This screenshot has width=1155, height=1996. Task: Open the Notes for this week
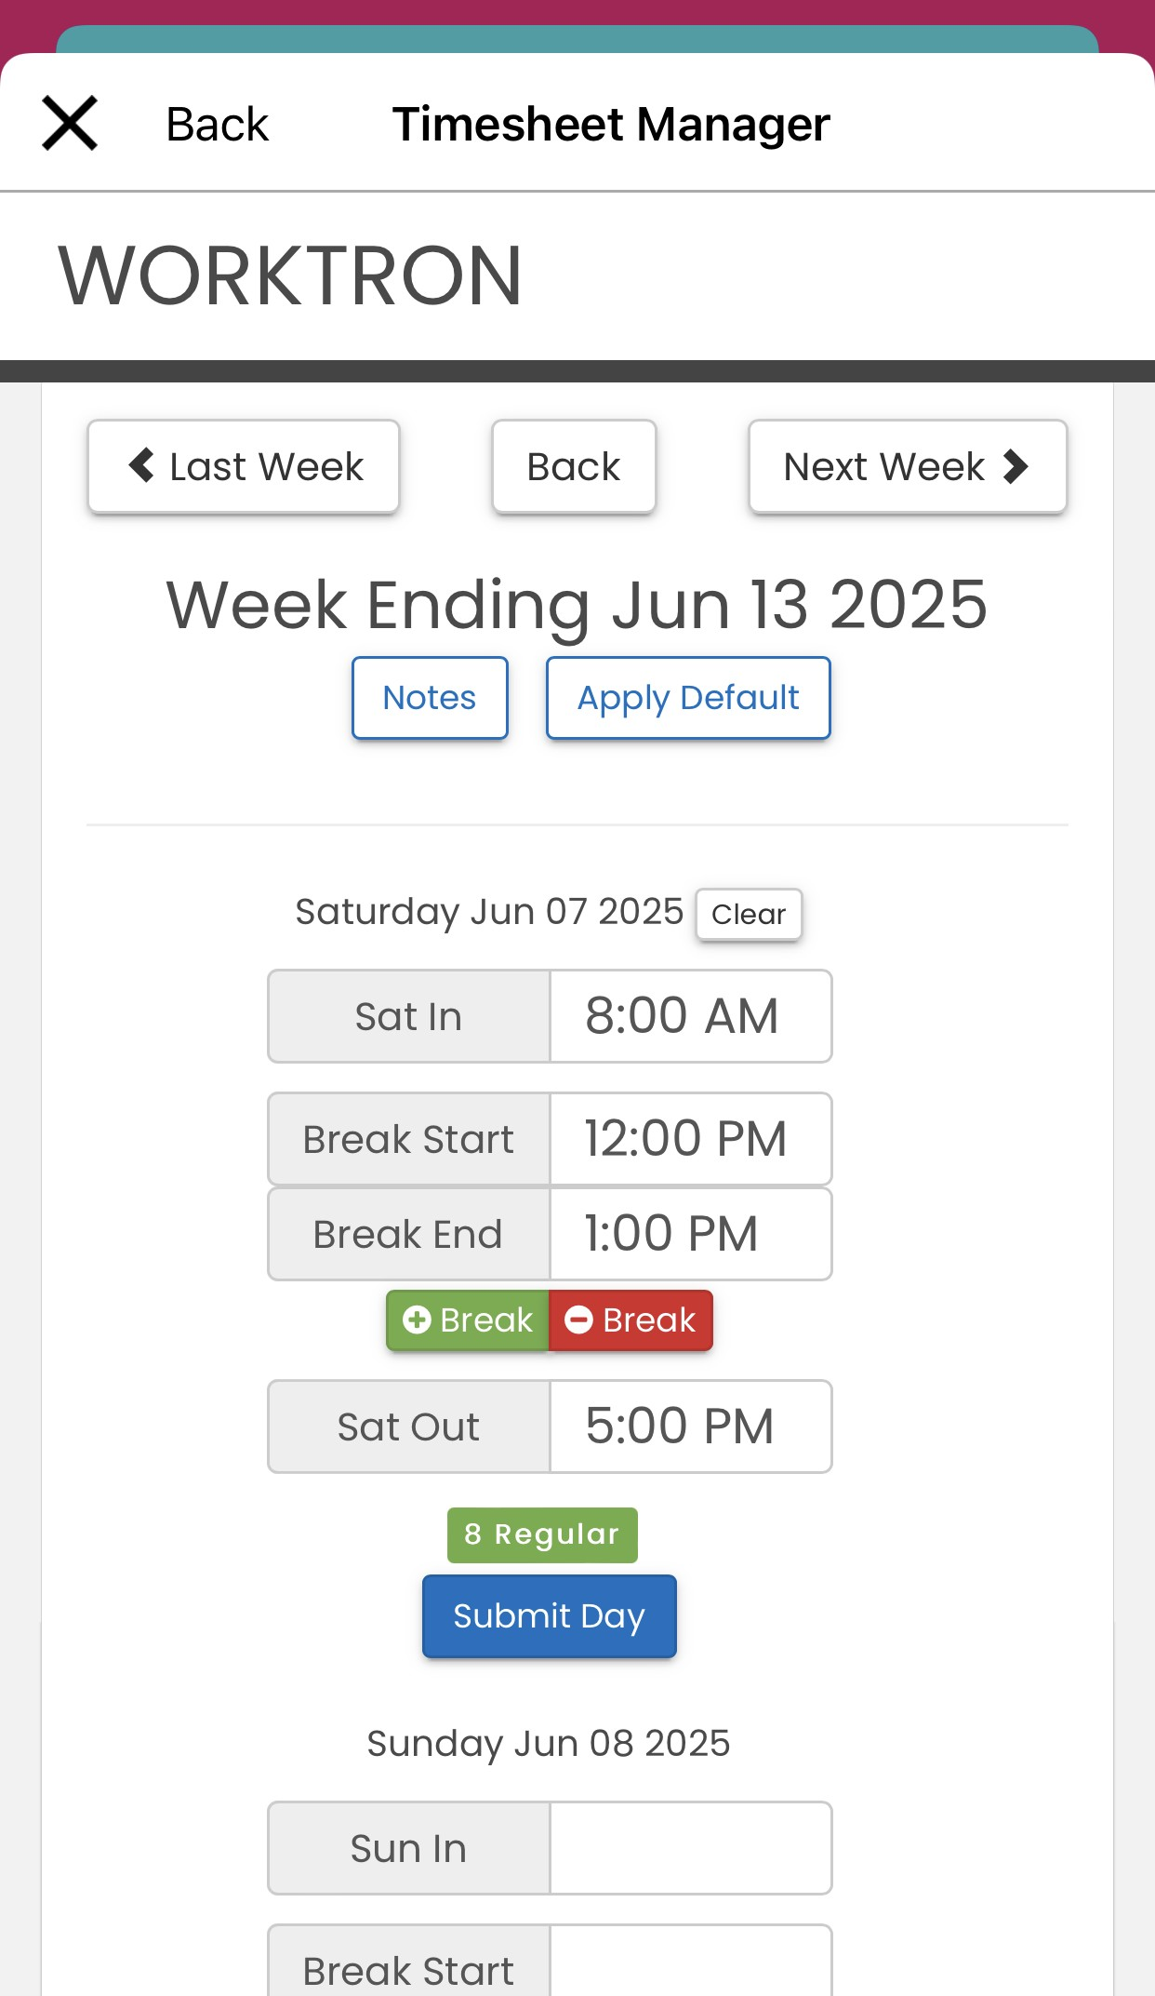point(430,698)
